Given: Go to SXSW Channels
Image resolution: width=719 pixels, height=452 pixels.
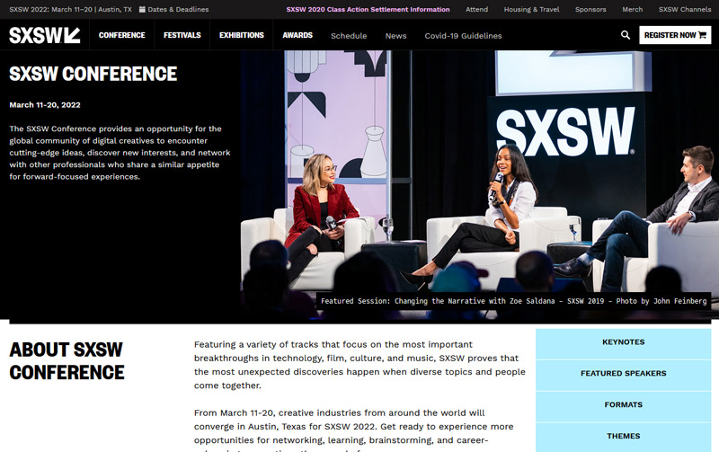Looking at the screenshot, I should pyautogui.click(x=685, y=9).
